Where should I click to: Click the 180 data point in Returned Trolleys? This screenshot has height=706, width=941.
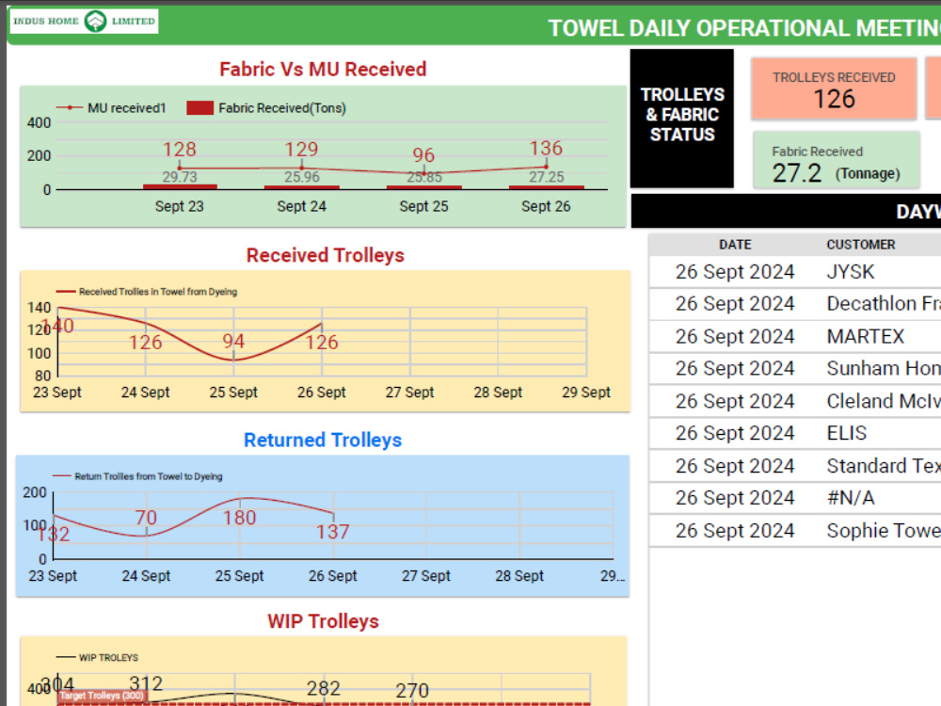click(x=239, y=518)
